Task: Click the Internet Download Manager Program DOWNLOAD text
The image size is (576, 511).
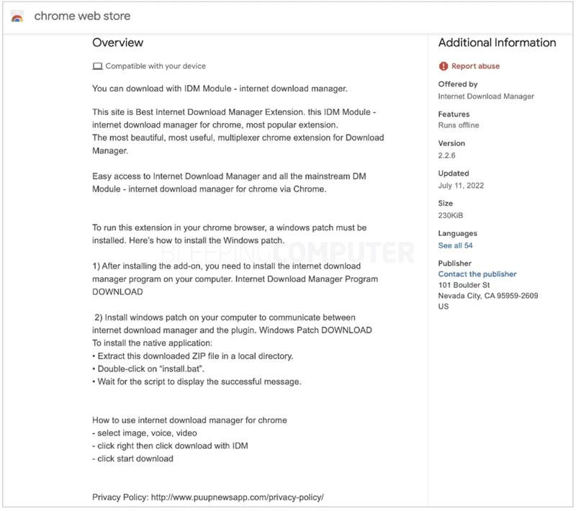Action: [117, 292]
